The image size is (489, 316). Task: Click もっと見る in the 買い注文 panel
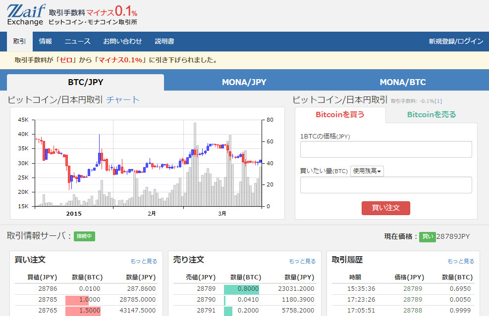point(144,261)
